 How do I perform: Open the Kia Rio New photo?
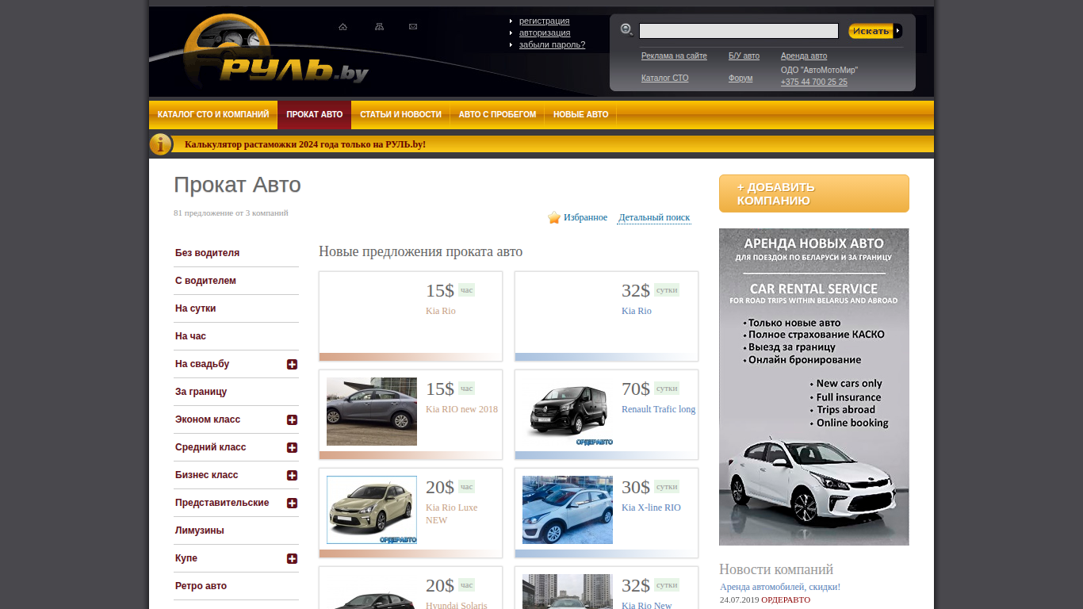point(568,592)
